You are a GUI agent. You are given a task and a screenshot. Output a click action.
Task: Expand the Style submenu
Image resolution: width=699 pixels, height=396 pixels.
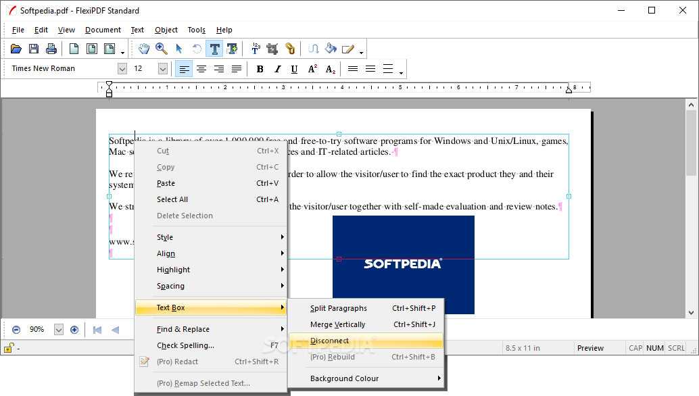coord(210,237)
